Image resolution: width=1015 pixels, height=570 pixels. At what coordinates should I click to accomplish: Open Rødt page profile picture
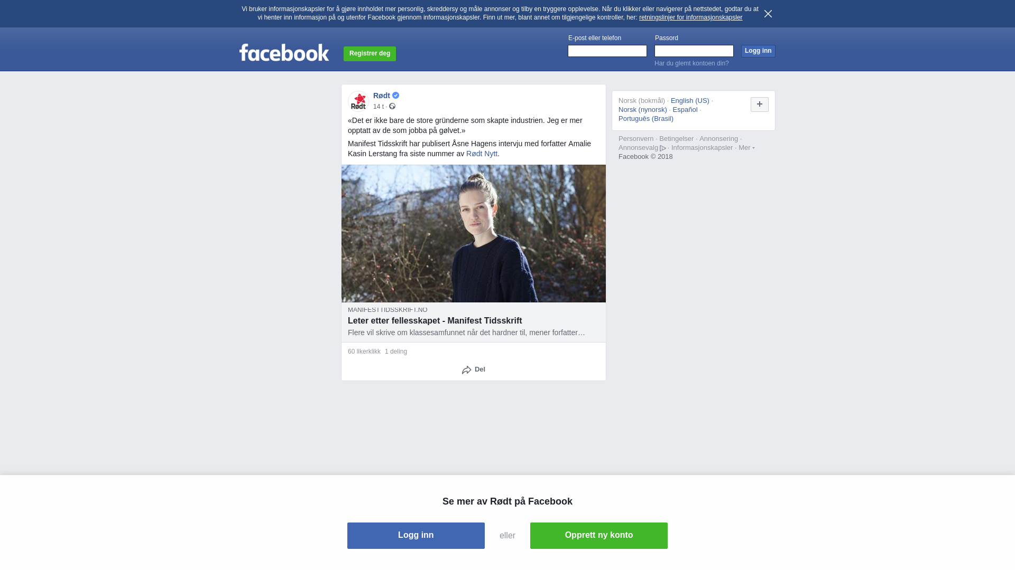pyautogui.click(x=358, y=101)
